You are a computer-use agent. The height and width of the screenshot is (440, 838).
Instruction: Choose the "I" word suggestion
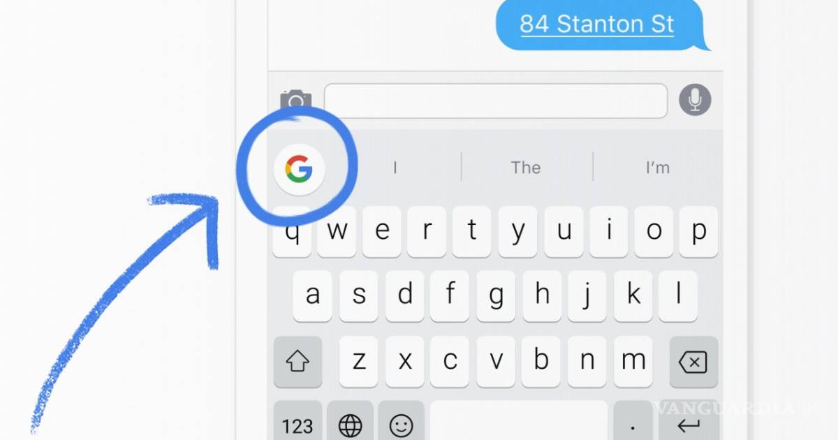click(395, 168)
